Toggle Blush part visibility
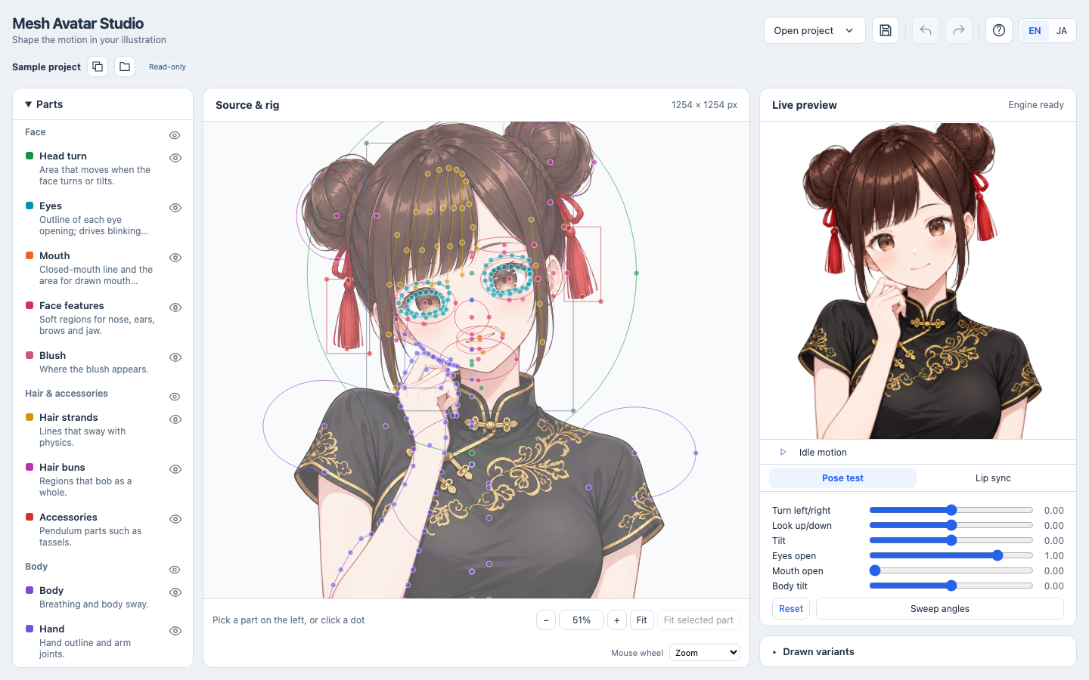 coord(175,357)
